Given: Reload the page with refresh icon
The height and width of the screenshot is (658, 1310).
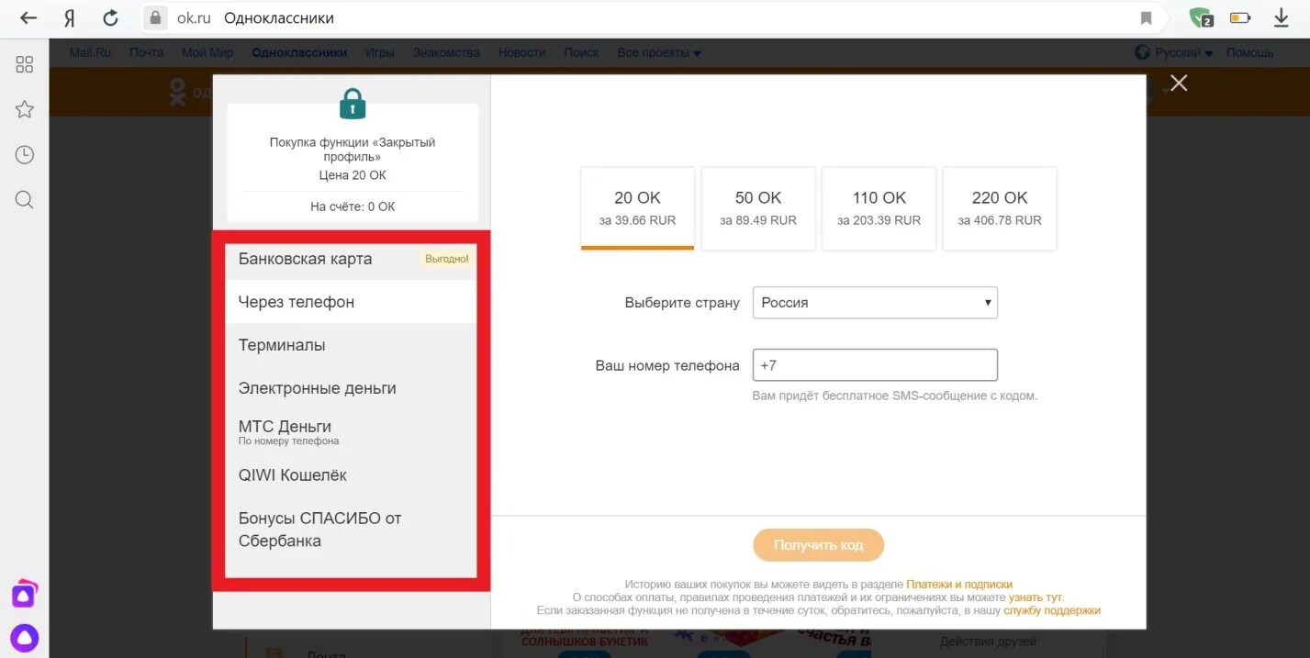Looking at the screenshot, I should (x=110, y=17).
